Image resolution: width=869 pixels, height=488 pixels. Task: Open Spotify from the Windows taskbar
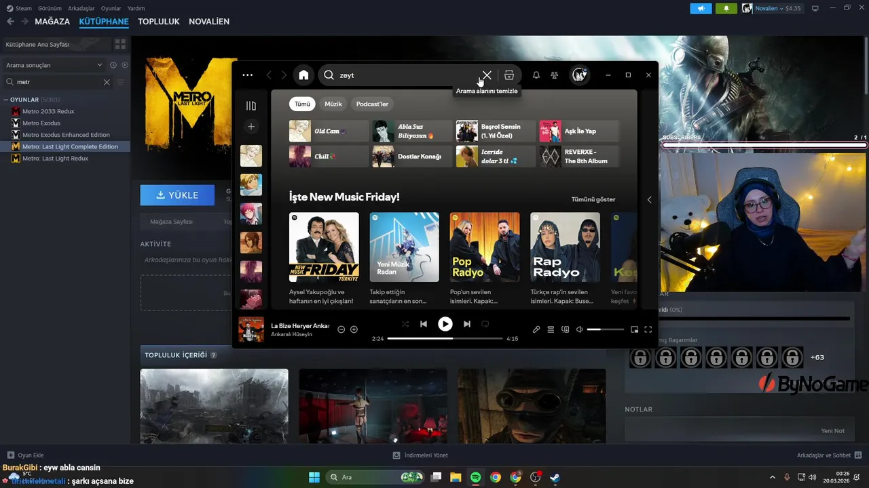pos(476,477)
